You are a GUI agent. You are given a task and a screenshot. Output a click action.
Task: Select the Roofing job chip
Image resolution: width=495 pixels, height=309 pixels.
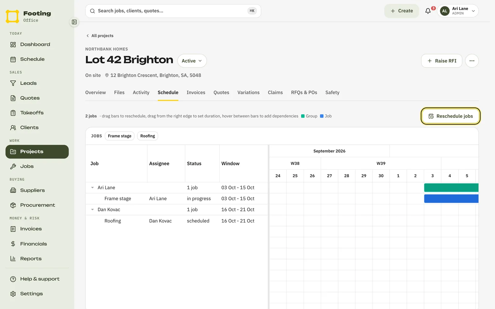tap(148, 136)
